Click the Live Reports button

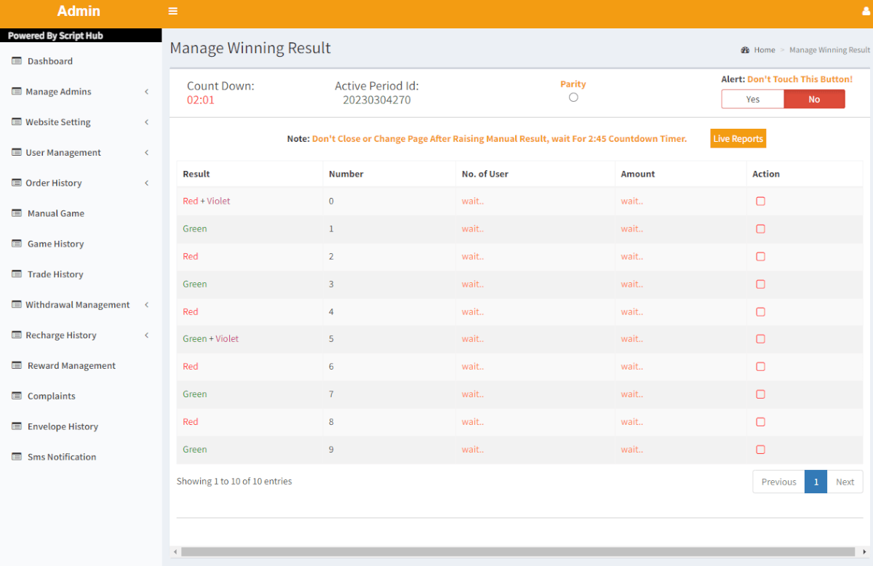tap(738, 139)
